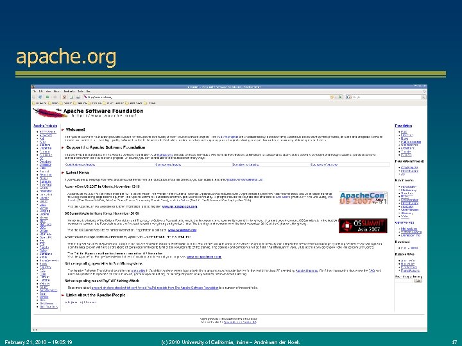462x346 pixels.
Task: Open the address bar history dropdown arrow
Action: [336, 97]
